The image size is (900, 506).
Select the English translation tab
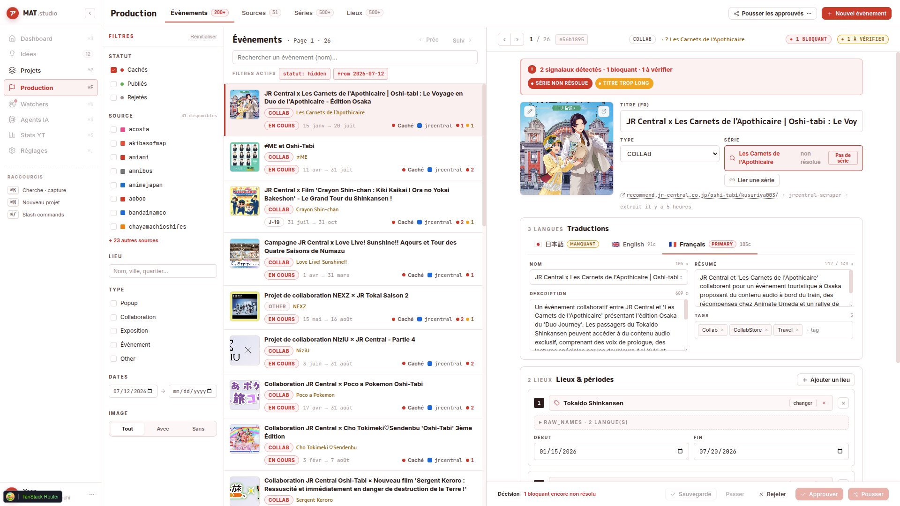coord(633,244)
